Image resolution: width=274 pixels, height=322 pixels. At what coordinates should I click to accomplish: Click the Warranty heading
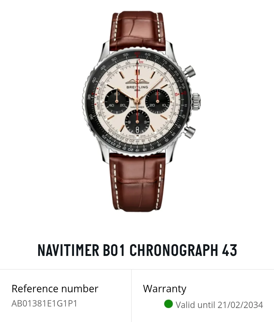[x=165, y=289]
